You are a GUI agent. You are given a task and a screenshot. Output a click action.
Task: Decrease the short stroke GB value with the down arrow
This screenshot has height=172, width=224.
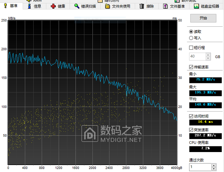208,58
